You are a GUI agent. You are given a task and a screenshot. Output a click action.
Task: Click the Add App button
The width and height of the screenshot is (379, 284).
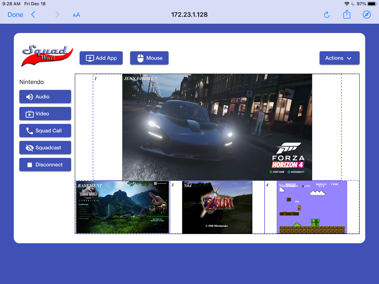tap(101, 58)
